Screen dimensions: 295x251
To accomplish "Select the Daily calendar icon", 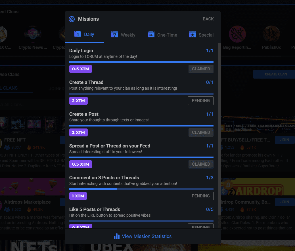I will tap(78, 34).
